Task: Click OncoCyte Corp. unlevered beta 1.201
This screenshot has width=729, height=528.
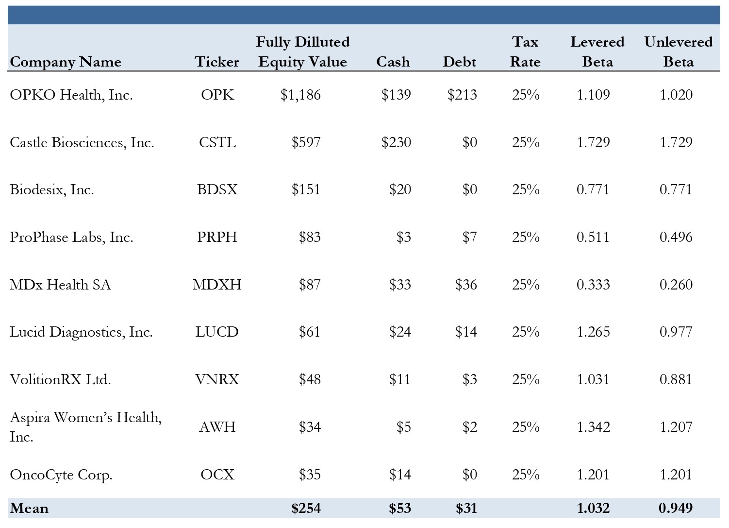Action: click(x=676, y=475)
